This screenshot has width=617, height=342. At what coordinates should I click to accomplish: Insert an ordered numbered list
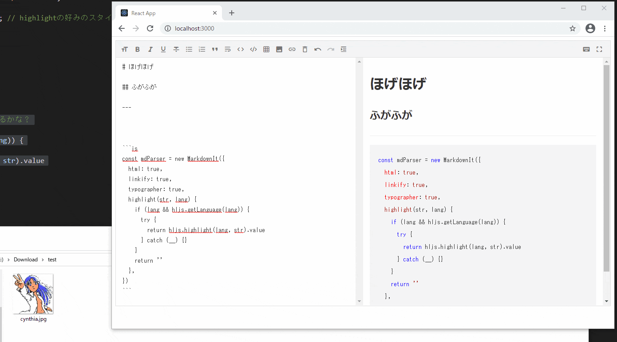point(202,49)
